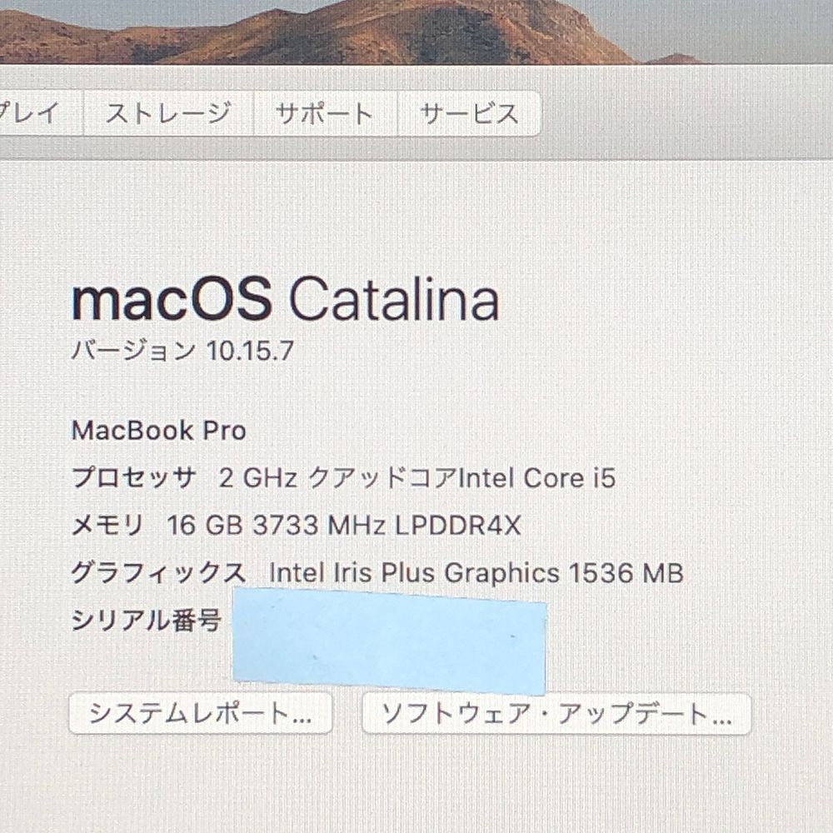The height and width of the screenshot is (833, 833).
Task: Select the 16 GB 3733 MHz LPDDR4X text
Action: point(344,525)
